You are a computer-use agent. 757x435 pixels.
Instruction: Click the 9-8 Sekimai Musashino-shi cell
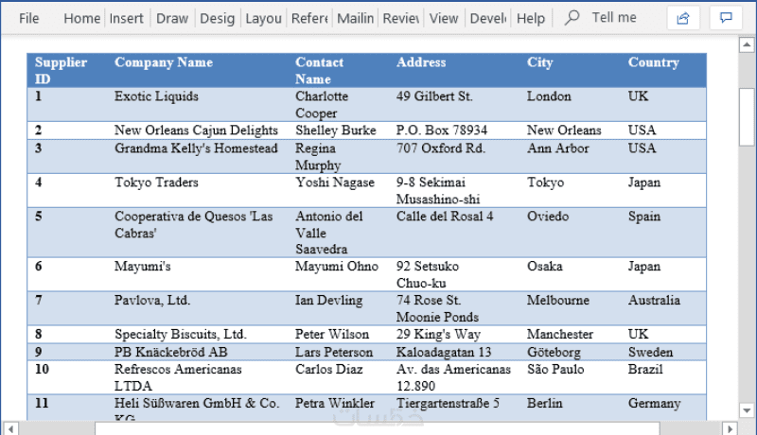455,190
